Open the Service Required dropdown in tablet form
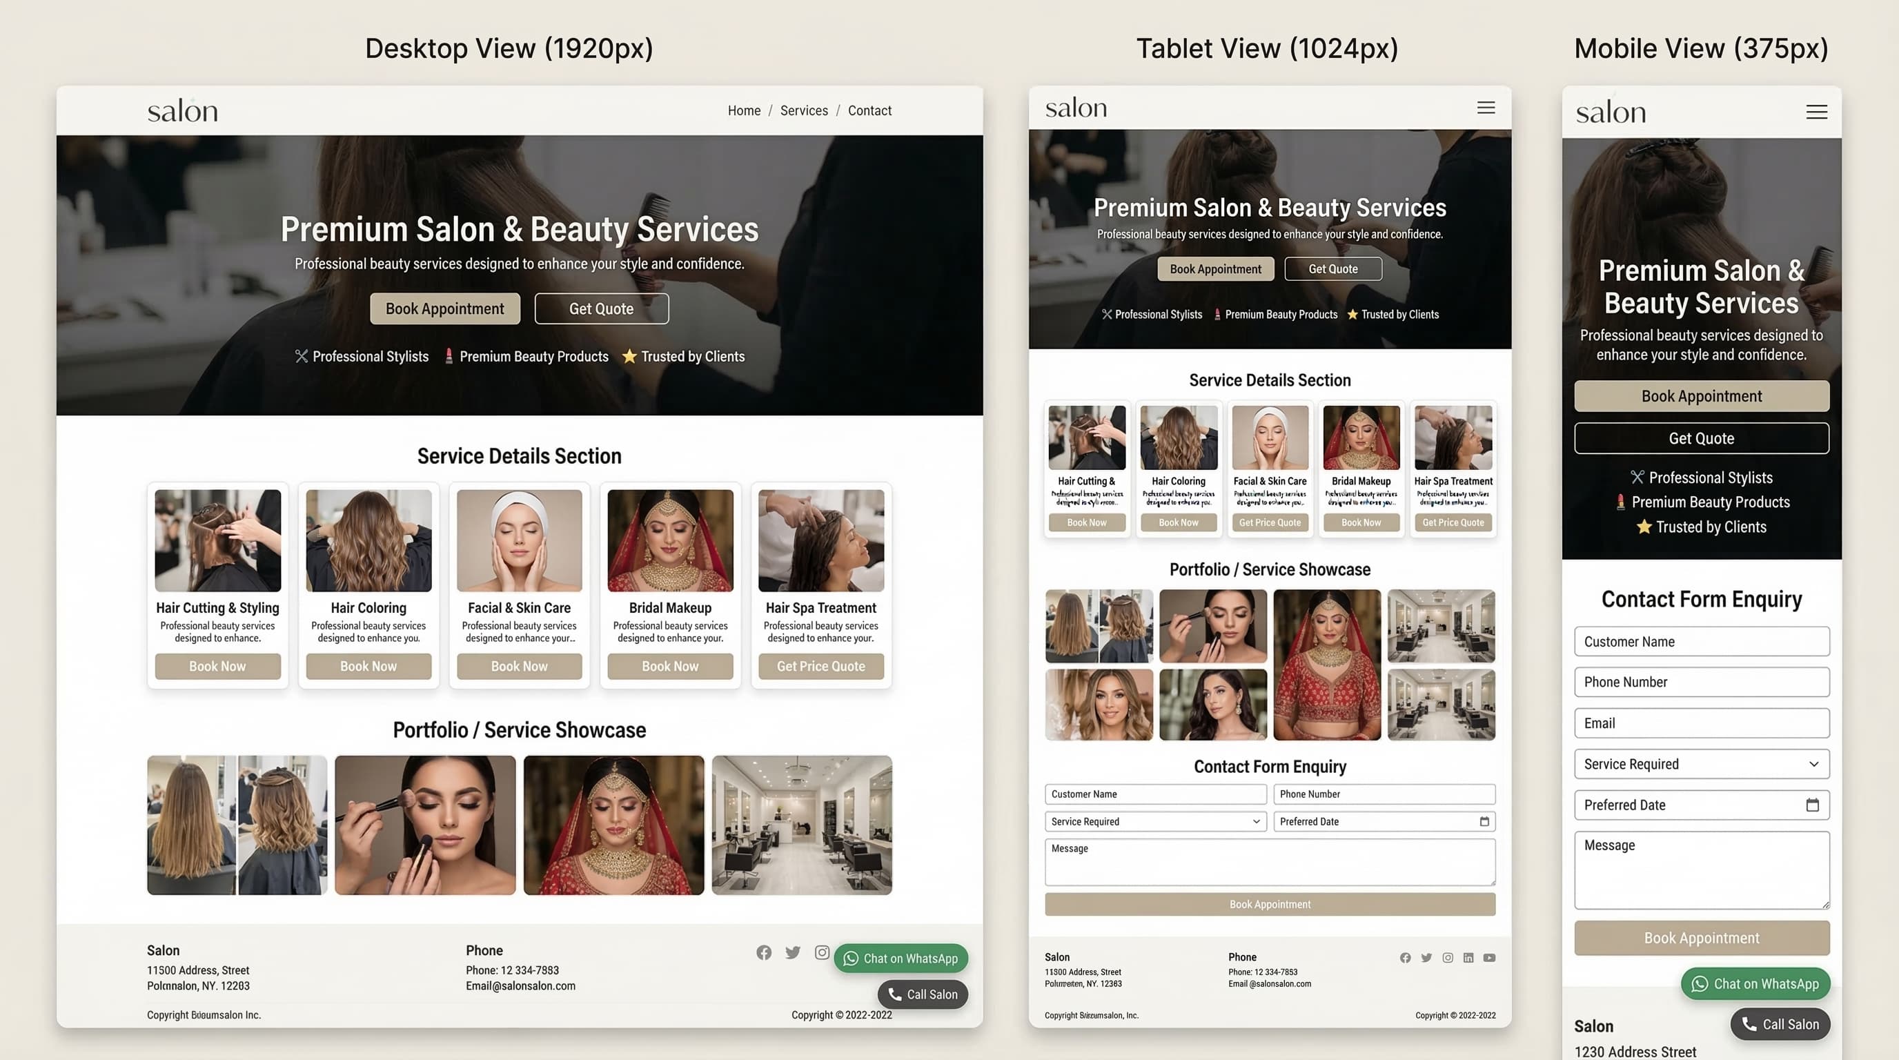The width and height of the screenshot is (1899, 1060). pos(1154,821)
